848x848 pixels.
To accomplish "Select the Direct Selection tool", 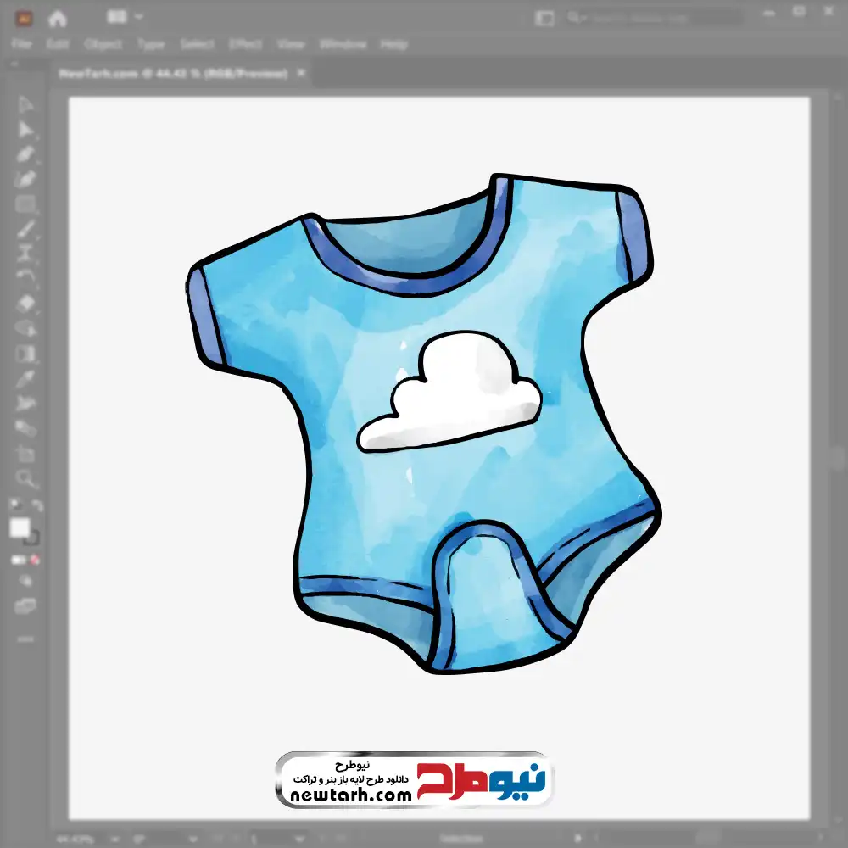I will click(x=25, y=129).
